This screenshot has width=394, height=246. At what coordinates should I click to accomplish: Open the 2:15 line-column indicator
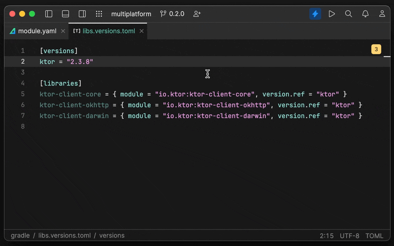pos(327,236)
